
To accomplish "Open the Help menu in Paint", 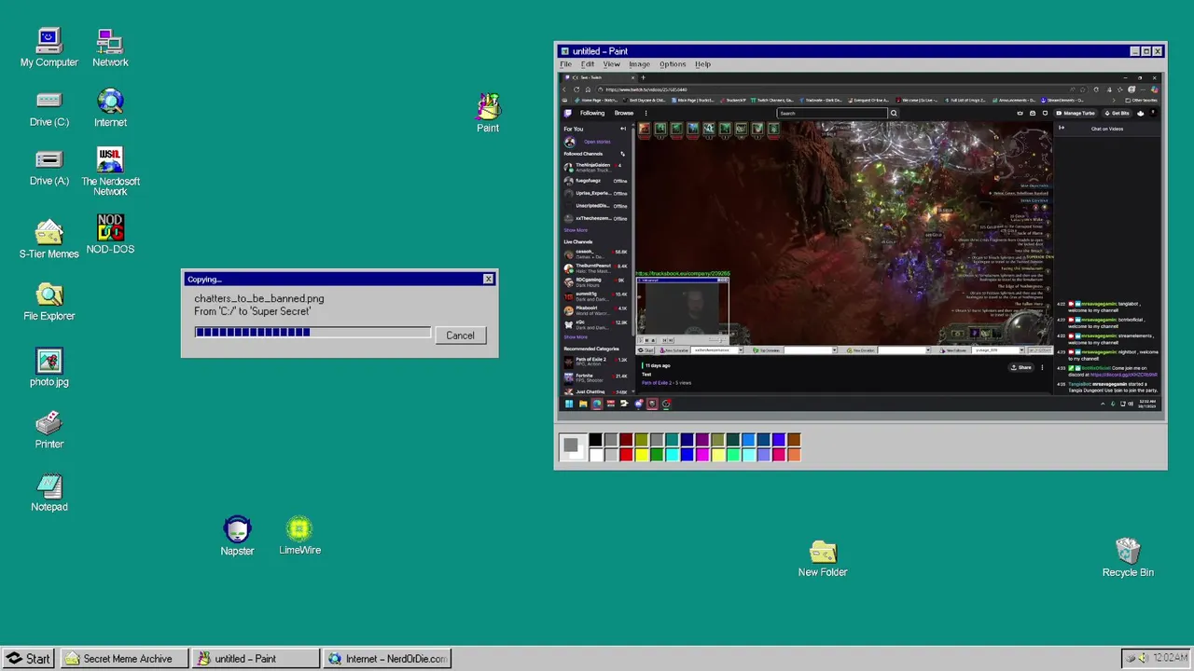I will (702, 64).
